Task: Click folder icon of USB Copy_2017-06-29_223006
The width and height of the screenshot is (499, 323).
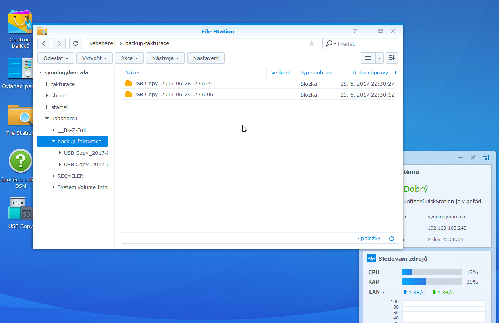Action: (x=128, y=95)
